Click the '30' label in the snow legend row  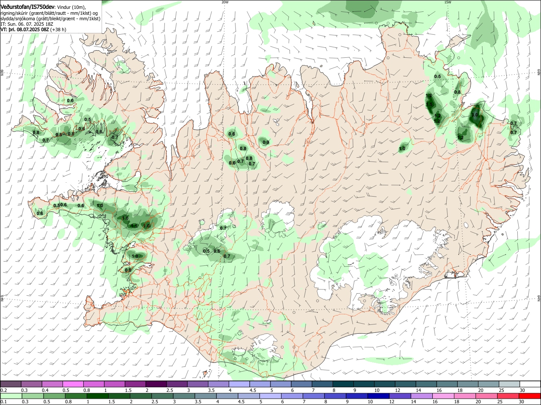[x=522, y=390]
